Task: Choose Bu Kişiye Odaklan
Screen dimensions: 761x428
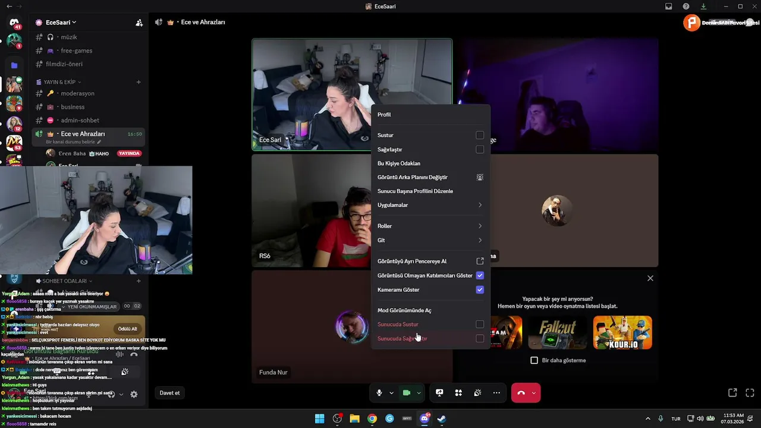Action: point(431,163)
